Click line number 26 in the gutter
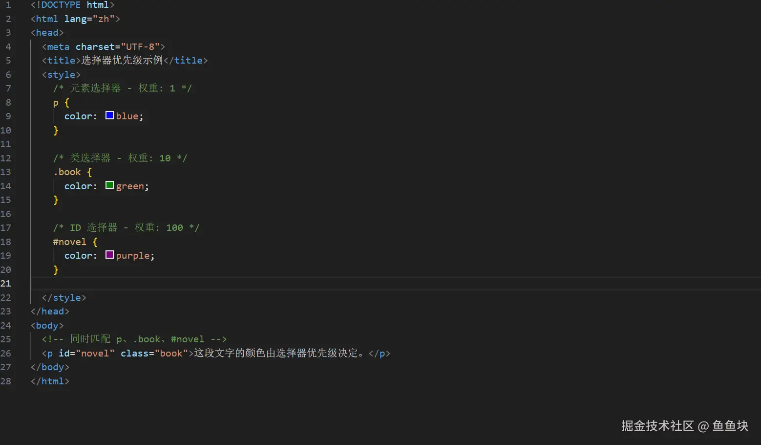Image resolution: width=761 pixels, height=445 pixels. (6, 353)
